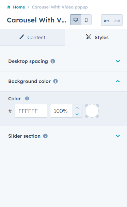Image resolution: width=127 pixels, height=207 pixels.
Task: Show info tooltip for Slider section
Action: 45,136
